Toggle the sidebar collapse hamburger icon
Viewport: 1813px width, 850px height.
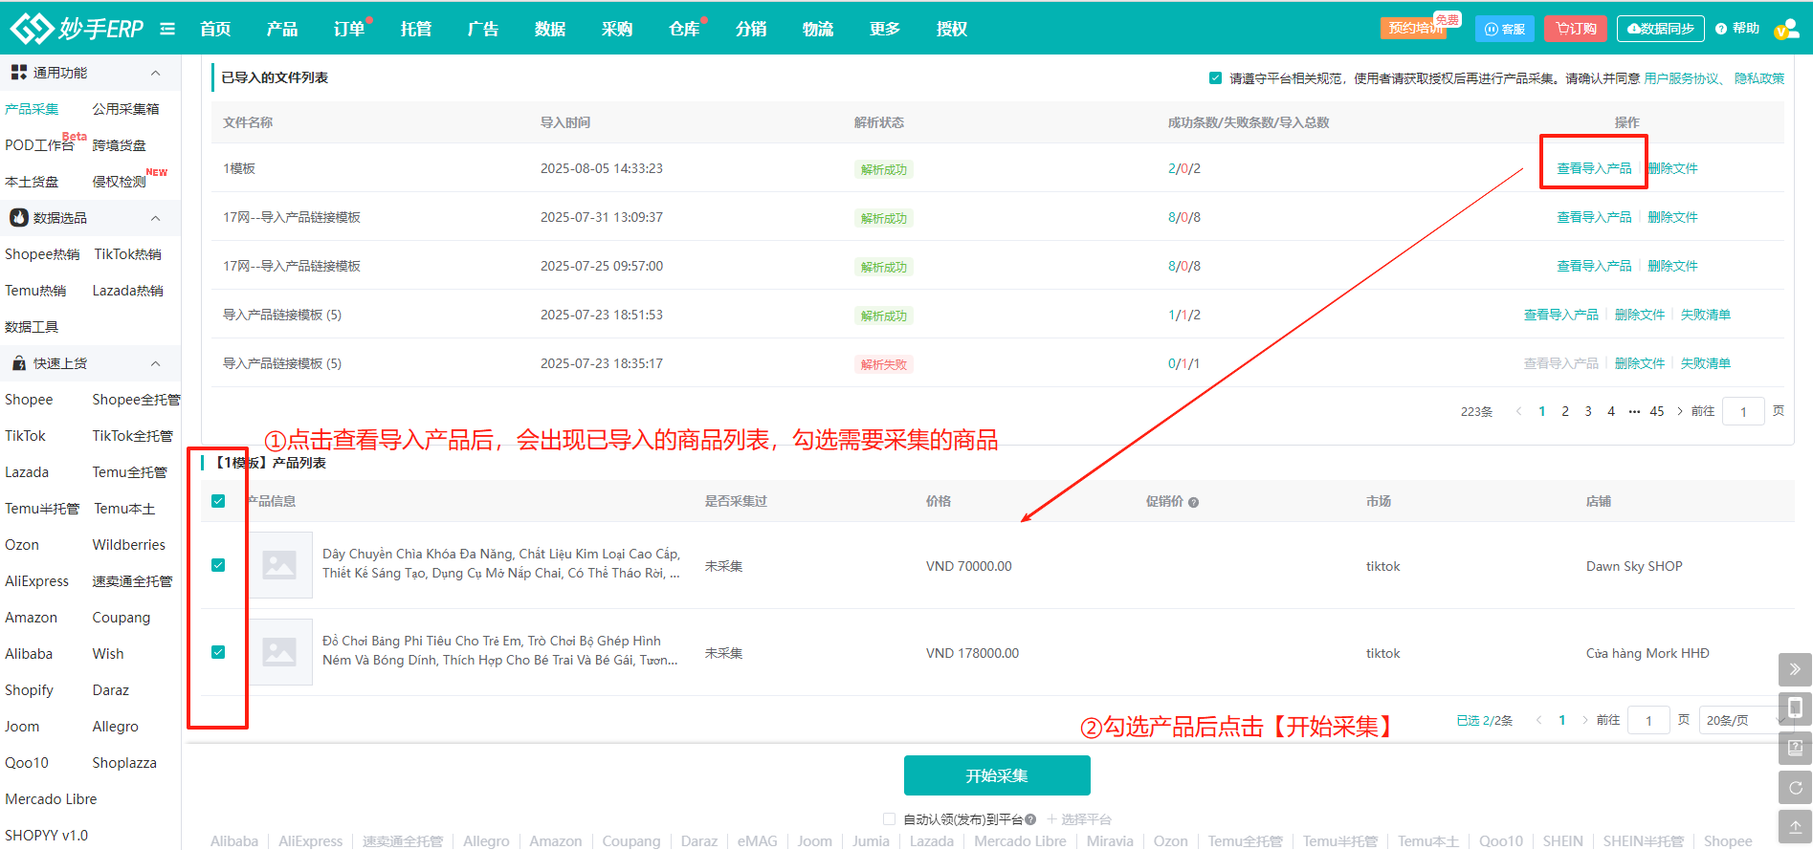(x=167, y=29)
